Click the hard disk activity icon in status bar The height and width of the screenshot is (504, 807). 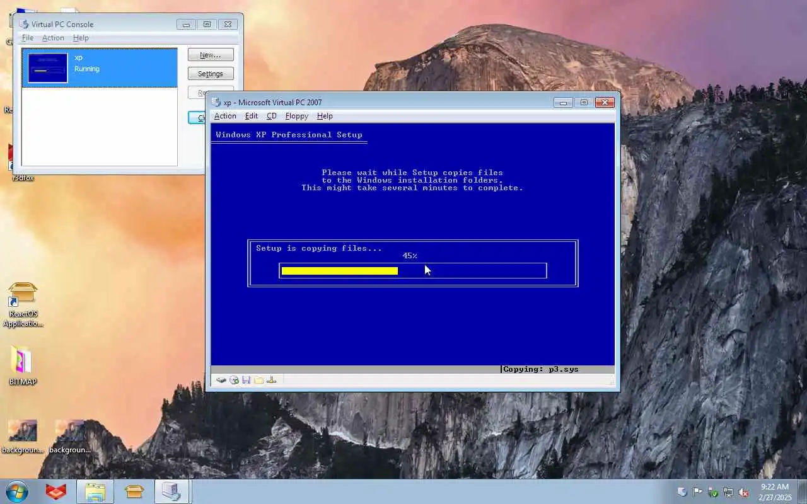click(221, 380)
